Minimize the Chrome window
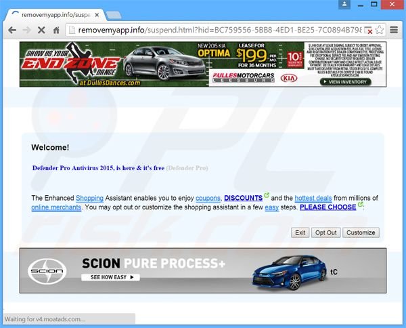This screenshot has height=328, width=406. pos(361,5)
